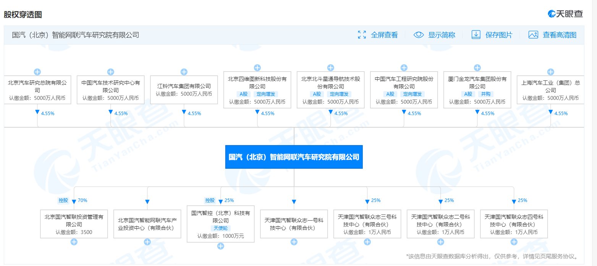The image size is (597, 266).
Task: Click the 定向增发 tag on 北京四维图新科技
Action: (x=265, y=94)
